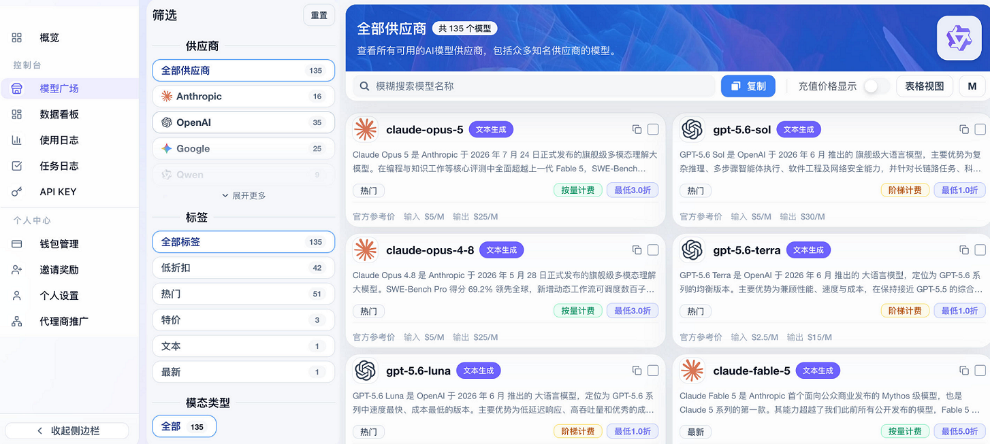Open 钱包管理 wallet page
The width and height of the screenshot is (990, 444).
pyautogui.click(x=69, y=244)
